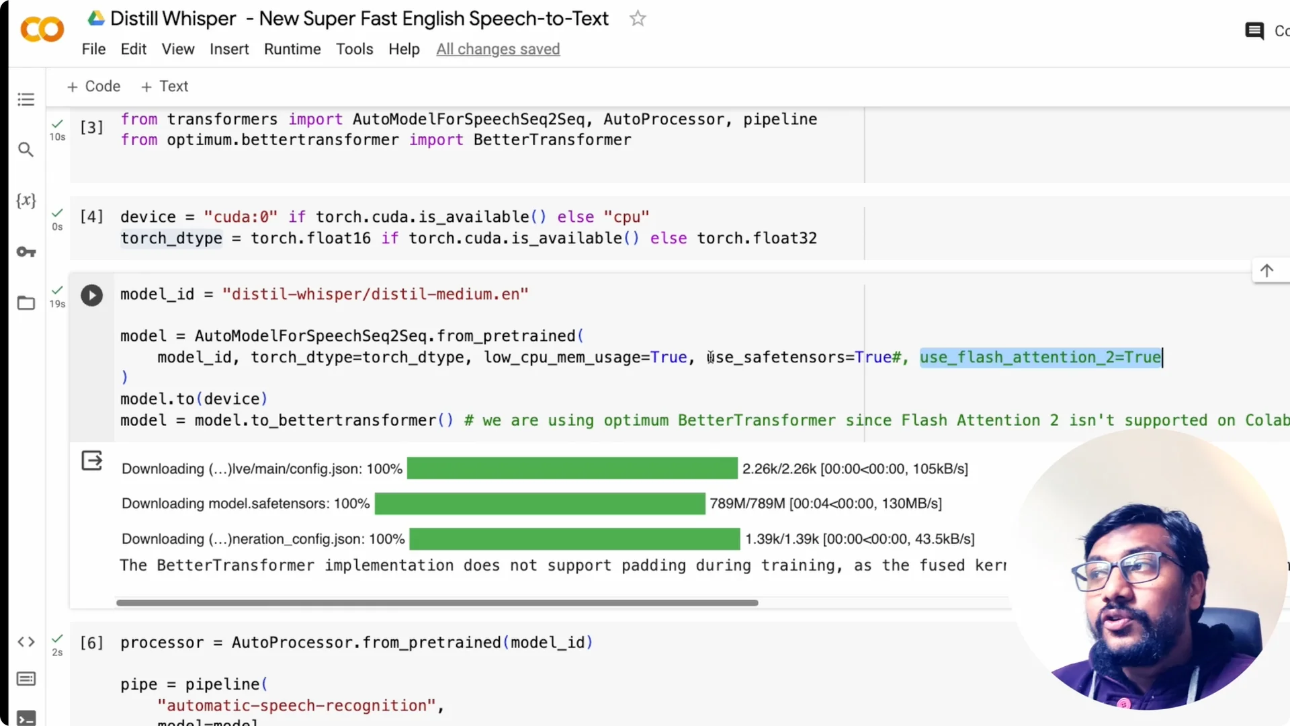Run the distil-whisper model cell
The height and width of the screenshot is (726, 1290).
coord(91,295)
